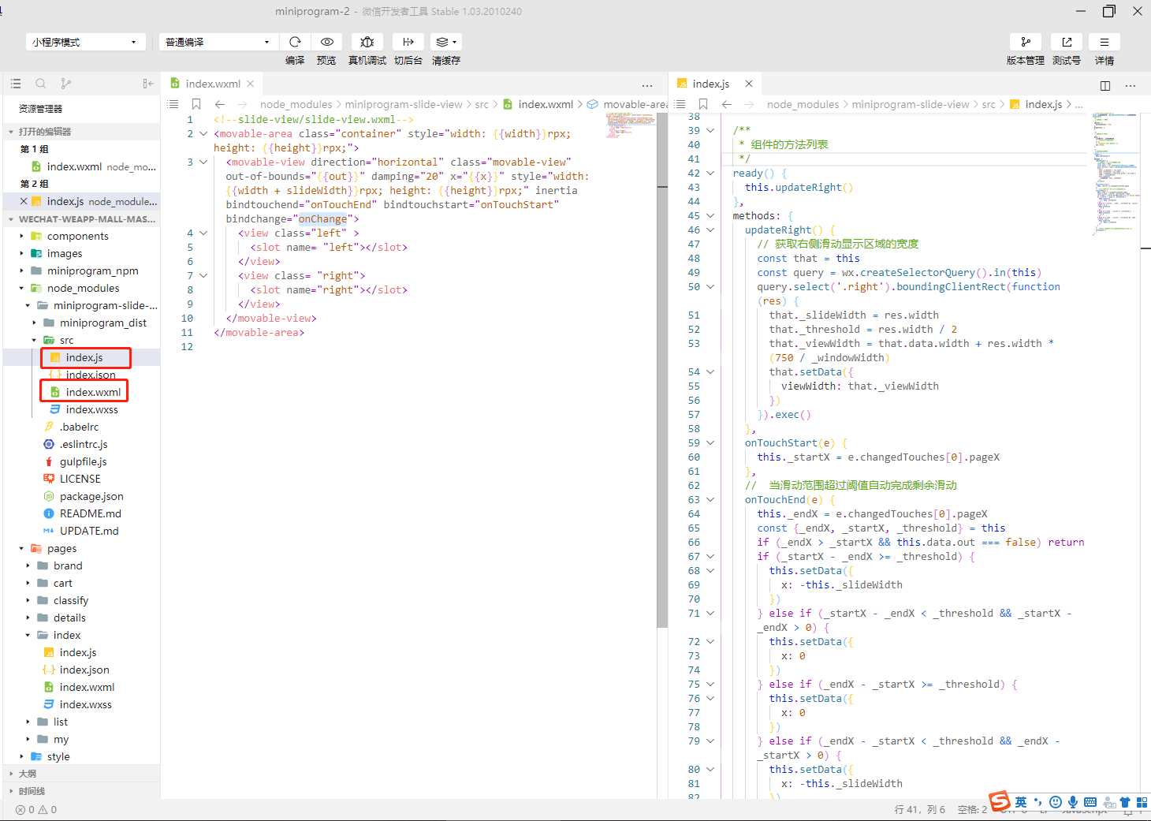
Task: Click the left editor vertical scrollbar
Action: pos(661,371)
